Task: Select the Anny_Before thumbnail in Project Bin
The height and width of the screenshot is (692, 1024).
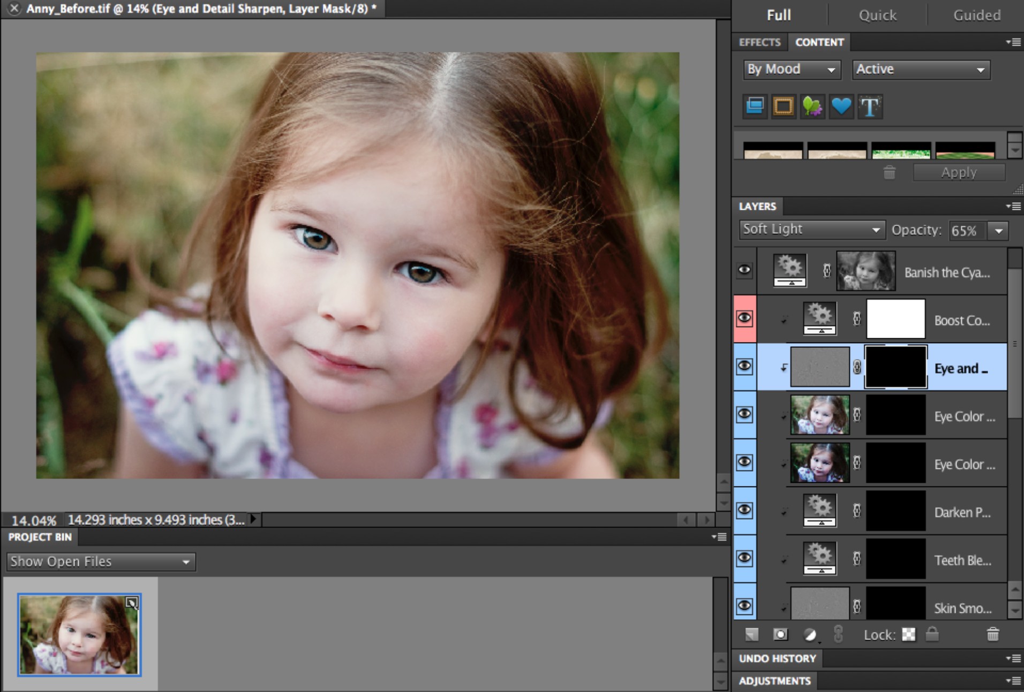Action: 79,635
